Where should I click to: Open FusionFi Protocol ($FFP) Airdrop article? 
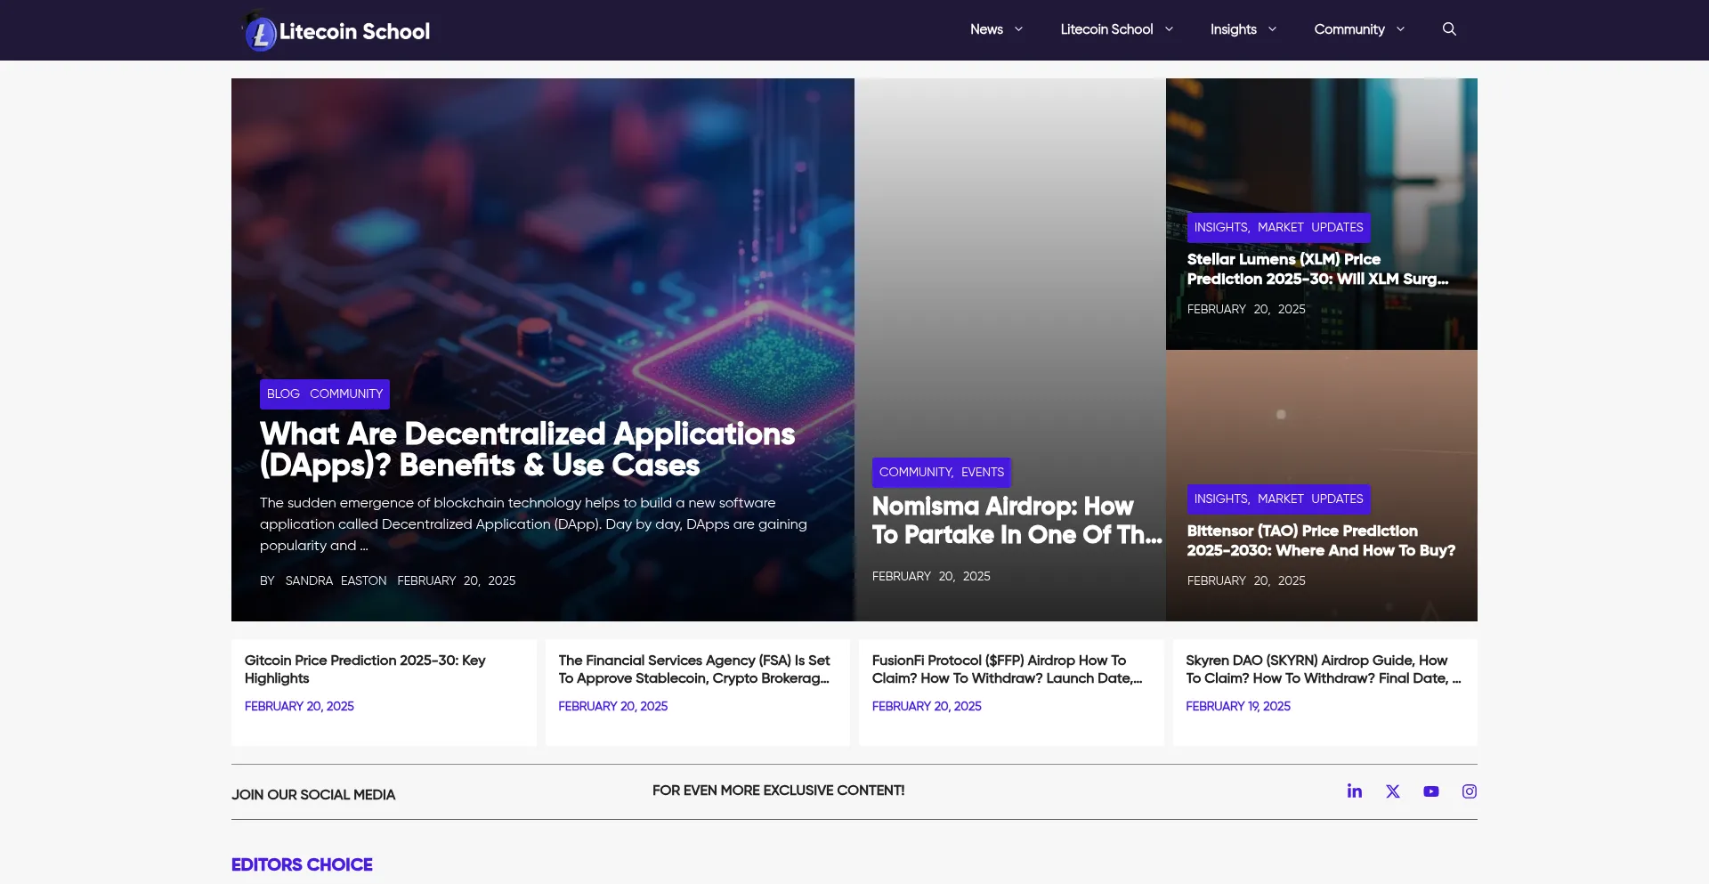pos(1007,669)
